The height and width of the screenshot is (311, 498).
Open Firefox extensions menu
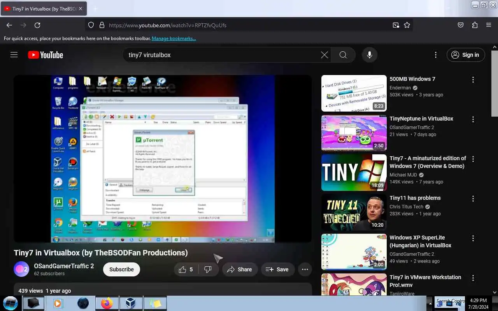475,25
